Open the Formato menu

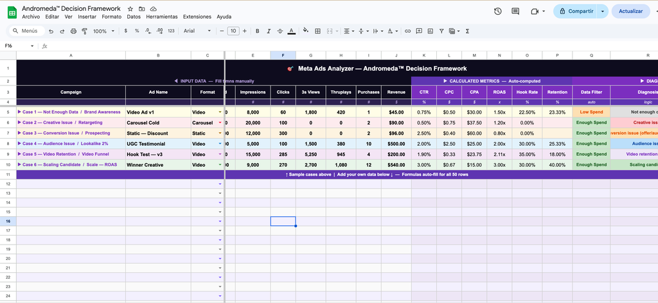click(x=112, y=17)
